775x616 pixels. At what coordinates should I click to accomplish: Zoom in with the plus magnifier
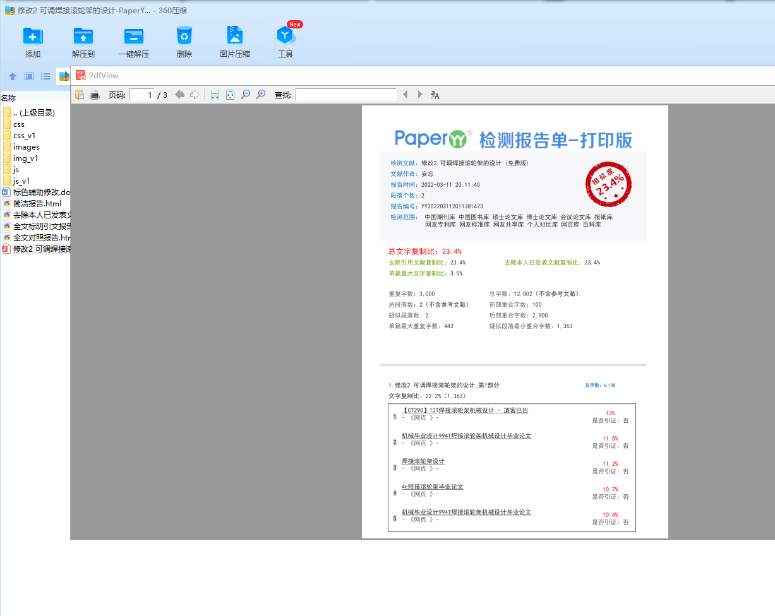(x=261, y=95)
